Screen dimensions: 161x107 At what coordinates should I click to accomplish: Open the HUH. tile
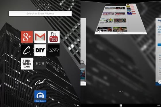(x=40, y=64)
